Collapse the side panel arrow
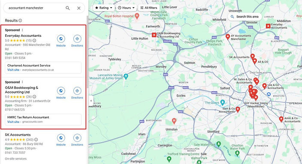This screenshot has height=164, width=302. click(91, 101)
